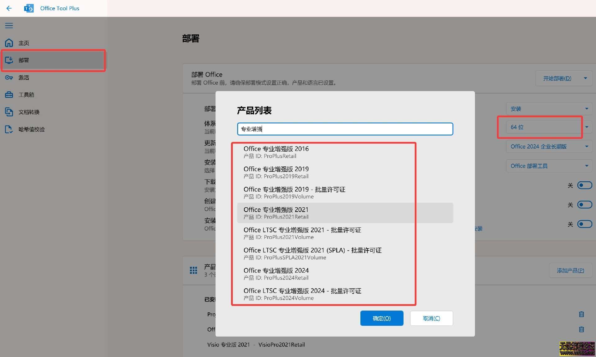
Task: Confirm selection with the 确定 button
Action: pyautogui.click(x=382, y=318)
